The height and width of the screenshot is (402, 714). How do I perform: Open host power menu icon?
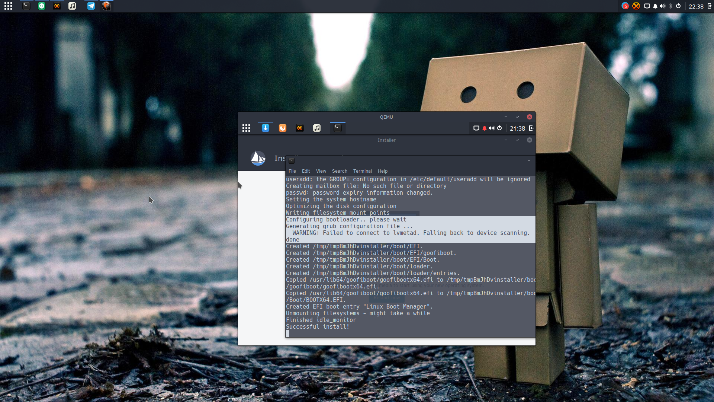678,6
